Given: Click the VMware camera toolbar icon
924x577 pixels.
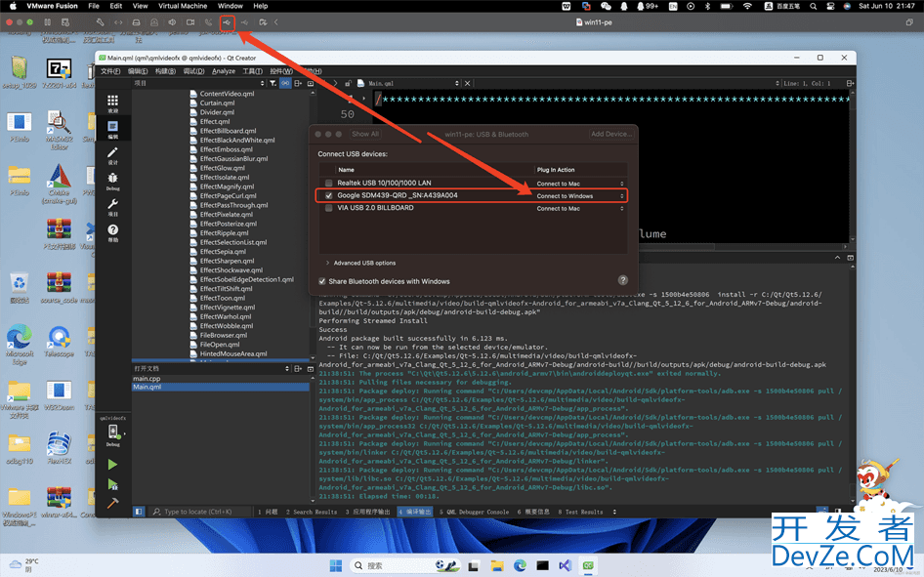Looking at the screenshot, I should 190,22.
